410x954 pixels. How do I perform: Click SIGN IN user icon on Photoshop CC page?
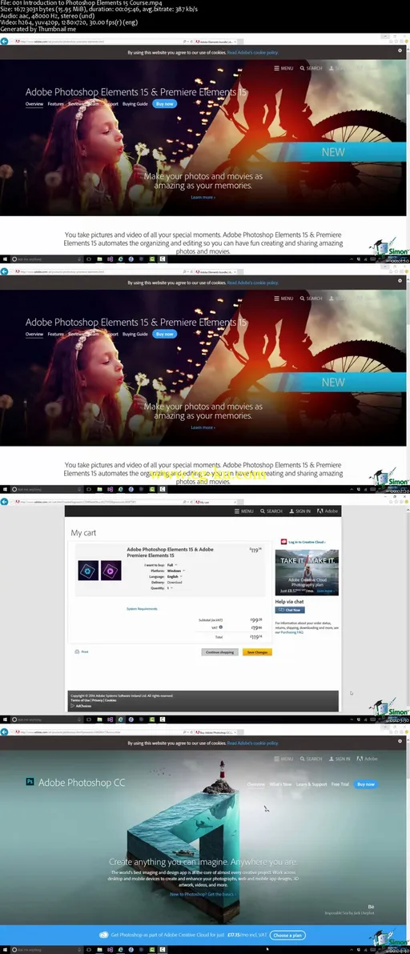332,759
